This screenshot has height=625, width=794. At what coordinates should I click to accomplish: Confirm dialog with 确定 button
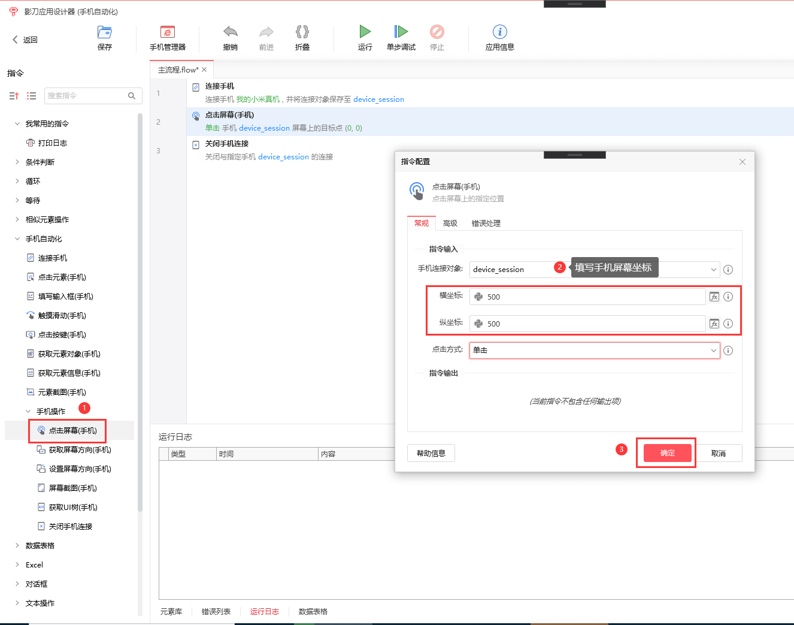point(668,453)
